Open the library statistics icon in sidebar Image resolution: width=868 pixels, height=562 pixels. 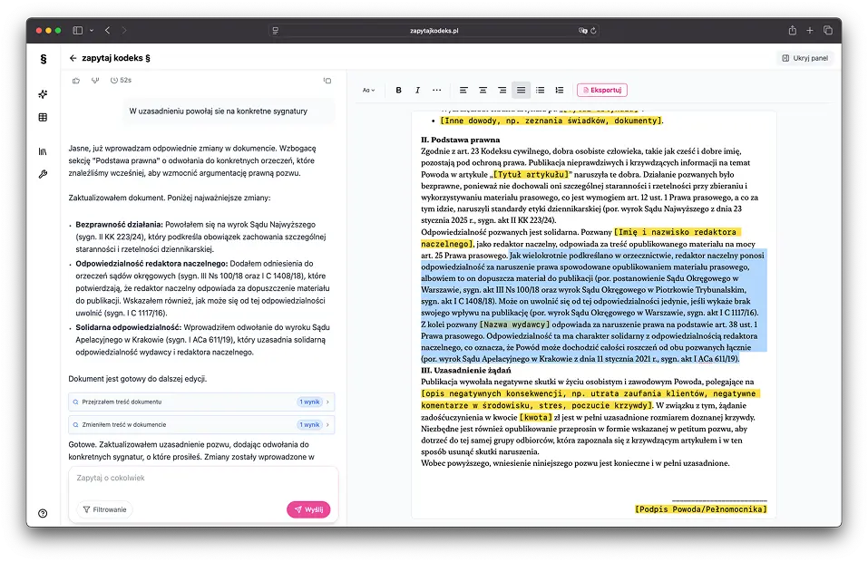(x=43, y=149)
